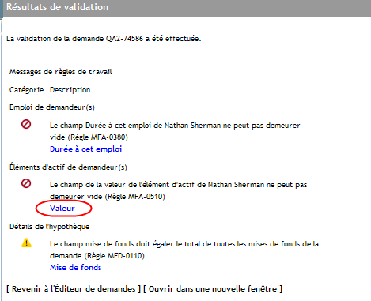Click the Détails de l'hypothèque category
371x301 pixels.
[x=50, y=227]
